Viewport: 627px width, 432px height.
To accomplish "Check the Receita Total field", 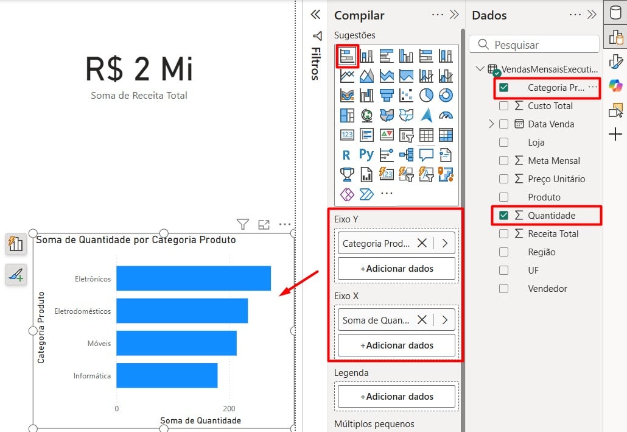I will pos(504,234).
